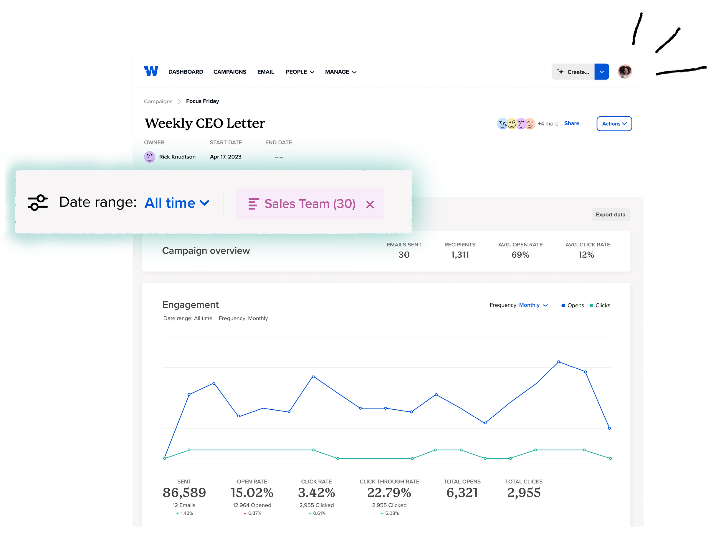
Task: Click the breadcrumb chevron separator
Action: tap(179, 101)
